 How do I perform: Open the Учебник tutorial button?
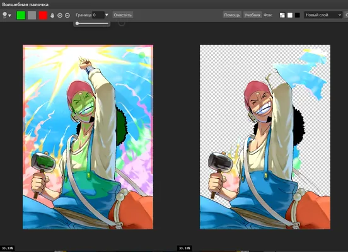click(x=252, y=15)
